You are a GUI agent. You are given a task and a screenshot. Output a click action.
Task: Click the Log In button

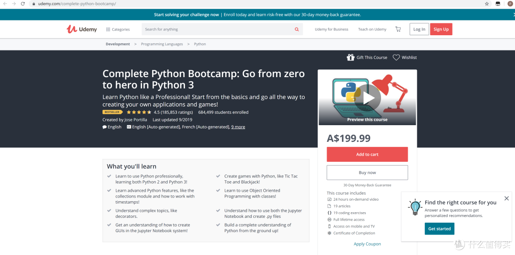point(419,29)
